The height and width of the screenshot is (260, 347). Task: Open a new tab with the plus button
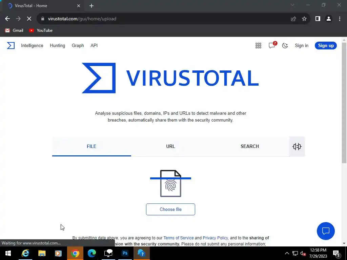91,6
